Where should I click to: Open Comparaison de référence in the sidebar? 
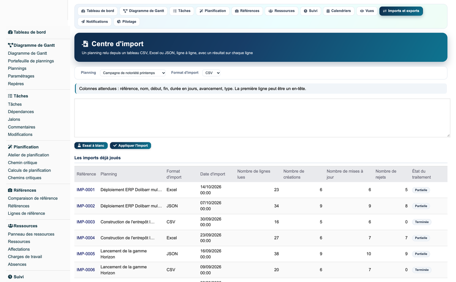33,198
